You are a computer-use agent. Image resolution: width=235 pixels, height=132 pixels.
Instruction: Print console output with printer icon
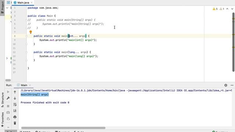click(x=15, y=117)
